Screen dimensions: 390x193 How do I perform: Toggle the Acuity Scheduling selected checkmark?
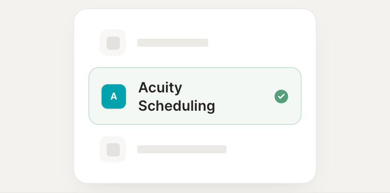click(281, 96)
